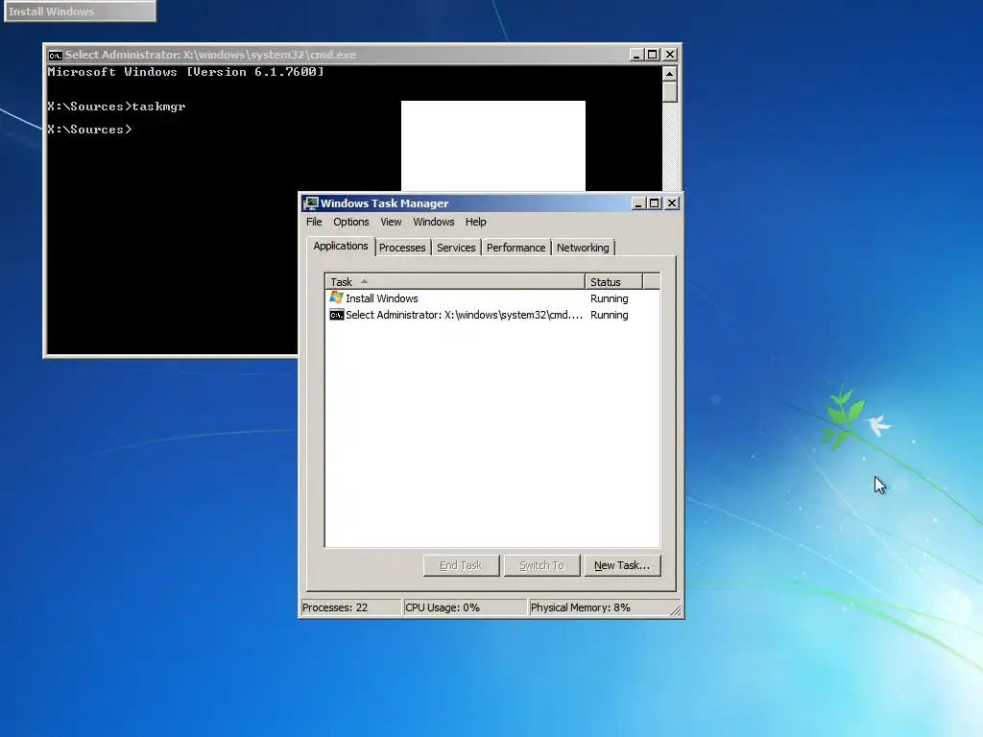This screenshot has height=737, width=983.
Task: Open the Windows menu
Action: click(434, 222)
